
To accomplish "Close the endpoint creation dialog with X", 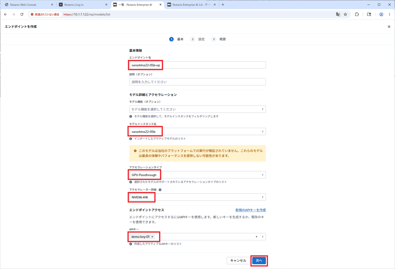I will click(389, 27).
